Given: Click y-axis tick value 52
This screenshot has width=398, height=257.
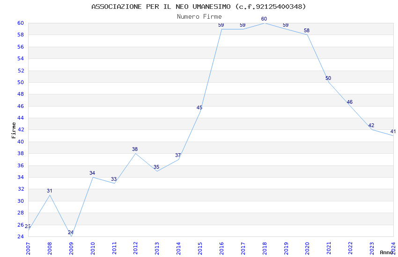Looking at the screenshot, I should [21, 71].
